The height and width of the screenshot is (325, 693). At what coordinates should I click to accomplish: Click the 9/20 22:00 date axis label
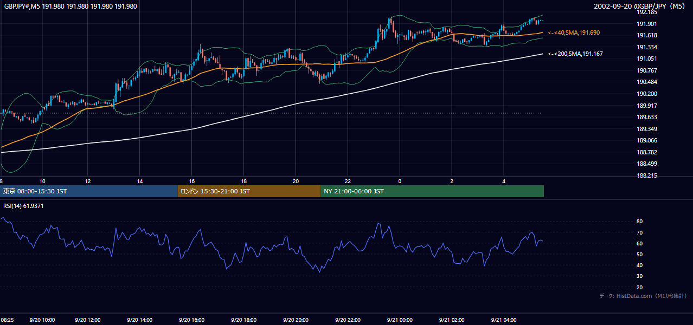point(348,320)
